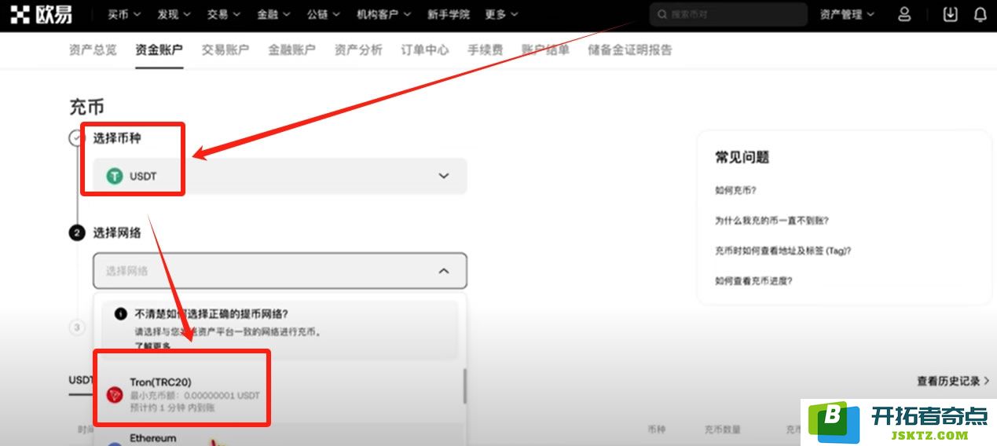Open the 如何充币? FAQ link

click(735, 190)
